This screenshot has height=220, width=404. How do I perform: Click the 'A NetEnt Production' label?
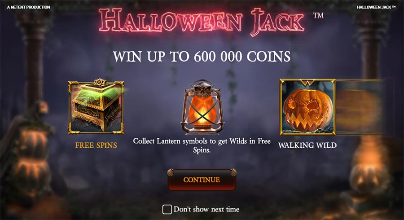point(29,7)
